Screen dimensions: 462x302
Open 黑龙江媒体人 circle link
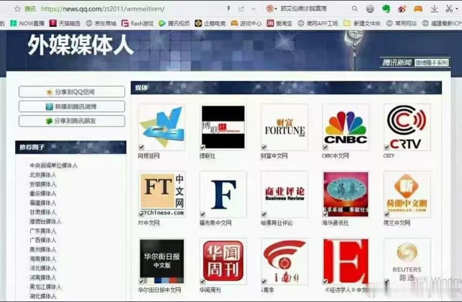coord(45,287)
